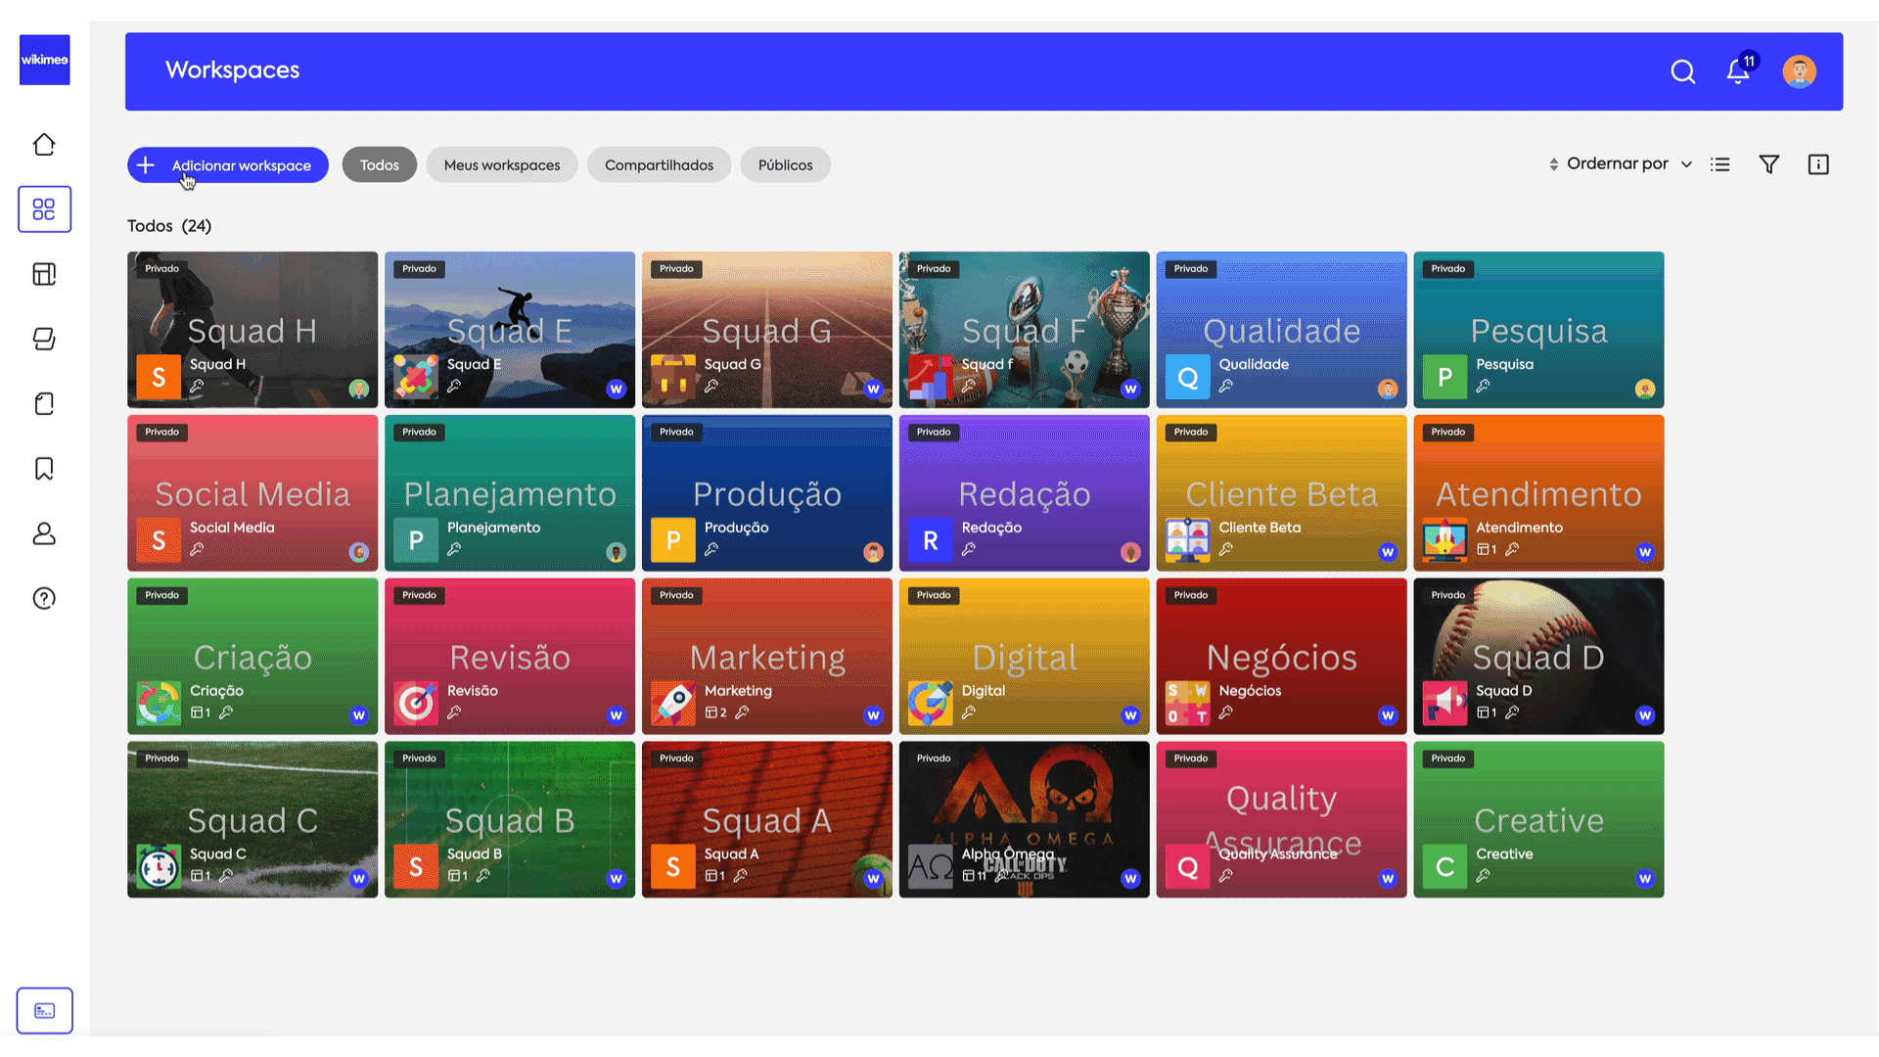Screen dimensions: 1879x1057
Task: Click the user avatar in header
Action: [x=1799, y=71]
